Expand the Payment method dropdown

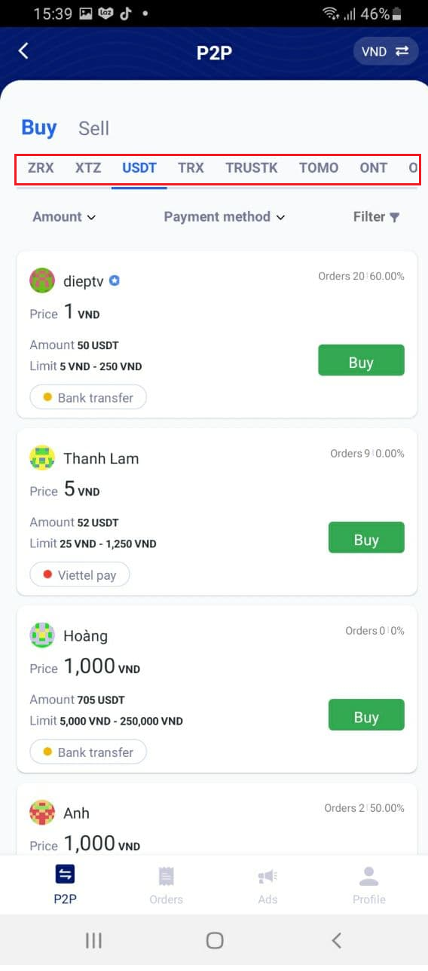pos(225,217)
